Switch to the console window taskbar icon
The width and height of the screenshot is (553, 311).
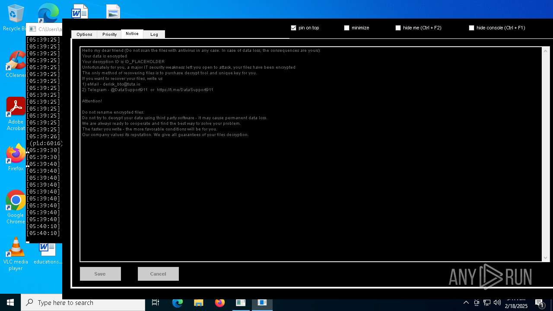click(x=241, y=302)
